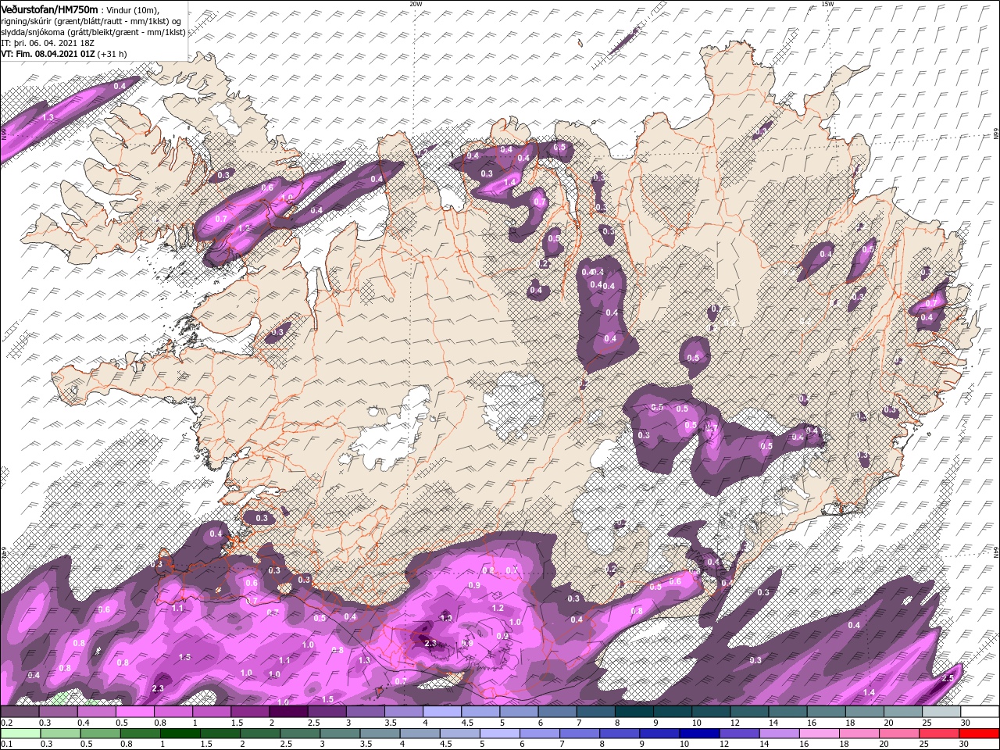Click the "rigning/skúrir" legend description line
This screenshot has width=1000, height=750.
91,21
